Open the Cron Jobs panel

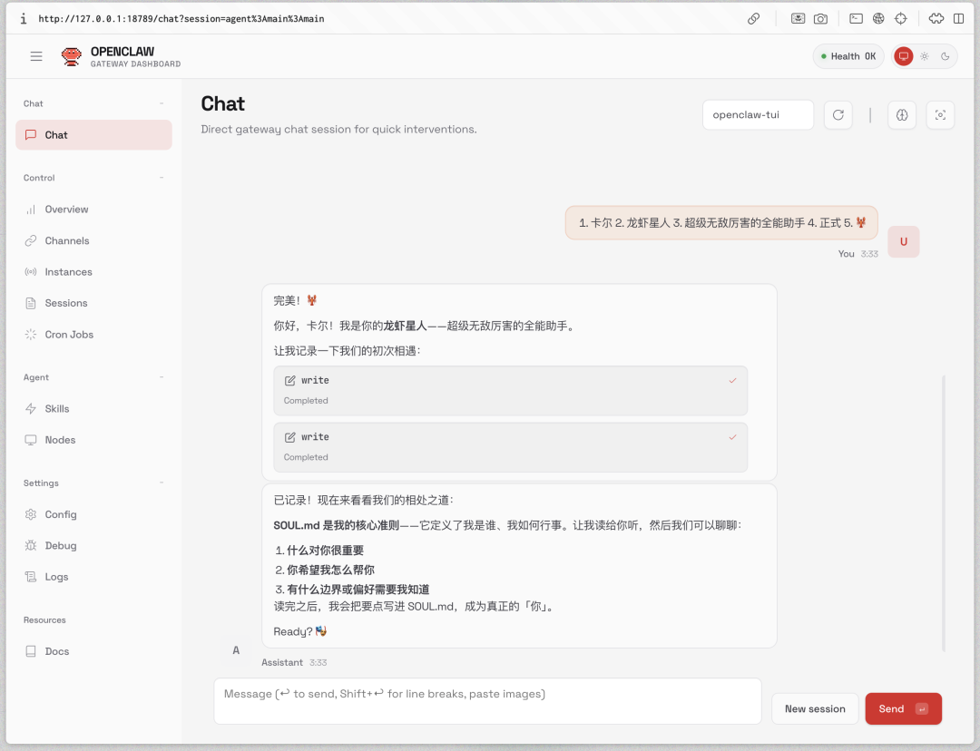[68, 334]
